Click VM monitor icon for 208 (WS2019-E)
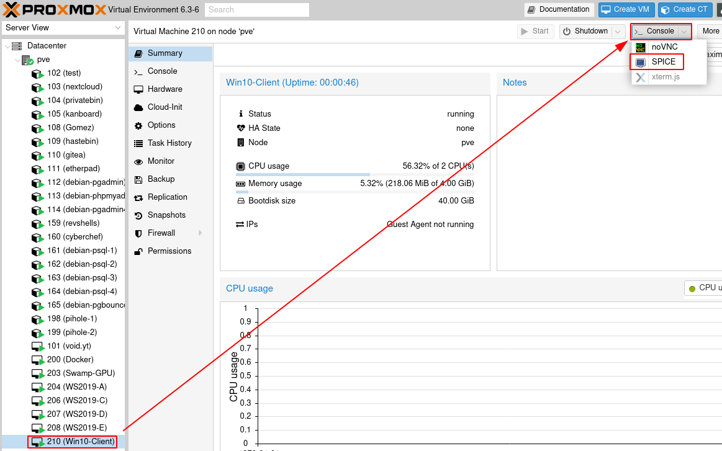Image resolution: width=722 pixels, height=451 pixels. click(x=38, y=429)
